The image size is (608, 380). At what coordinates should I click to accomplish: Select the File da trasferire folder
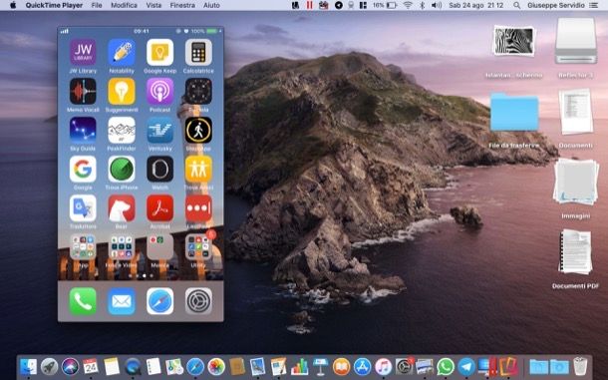[x=513, y=113]
